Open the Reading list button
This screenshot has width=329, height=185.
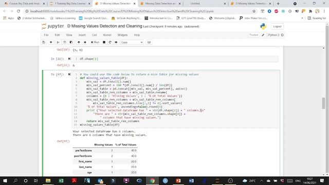317,18
